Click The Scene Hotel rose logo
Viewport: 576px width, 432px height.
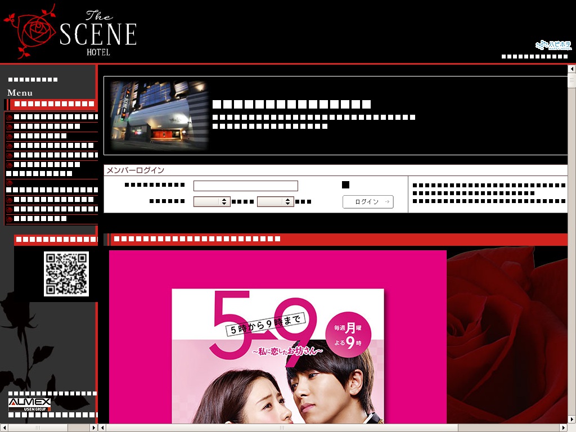coord(70,31)
